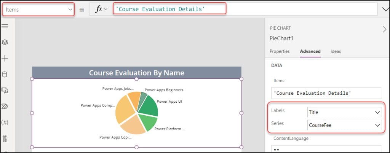Open the Labels dropdown showing Title
Viewport: 390px width, 153px height.
click(344, 112)
